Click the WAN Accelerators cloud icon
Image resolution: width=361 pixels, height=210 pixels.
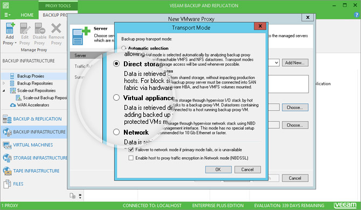[x=13, y=105]
